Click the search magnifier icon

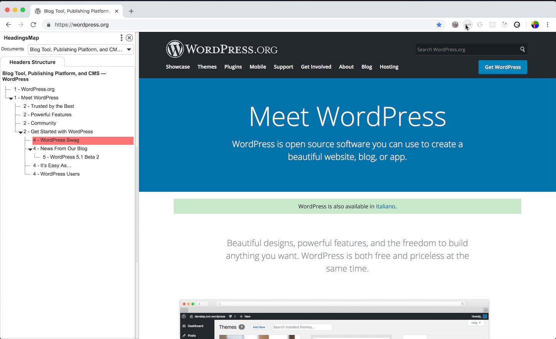tap(522, 49)
